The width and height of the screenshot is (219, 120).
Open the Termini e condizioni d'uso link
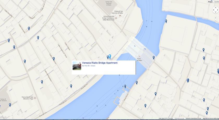click(x=193, y=118)
